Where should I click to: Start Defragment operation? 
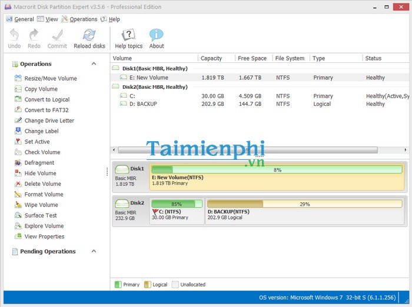tap(39, 163)
